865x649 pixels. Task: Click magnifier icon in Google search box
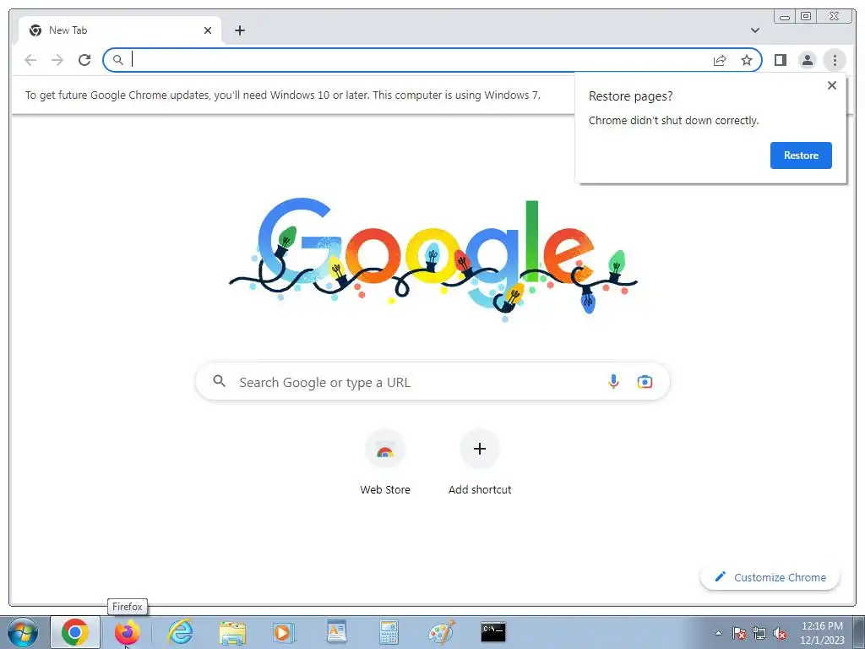[219, 381]
